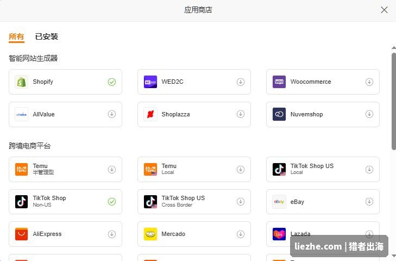Install Temu 半管理型 via download icon

[111, 170]
